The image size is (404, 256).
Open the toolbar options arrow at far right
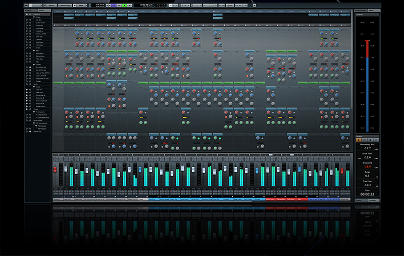coord(255,5)
